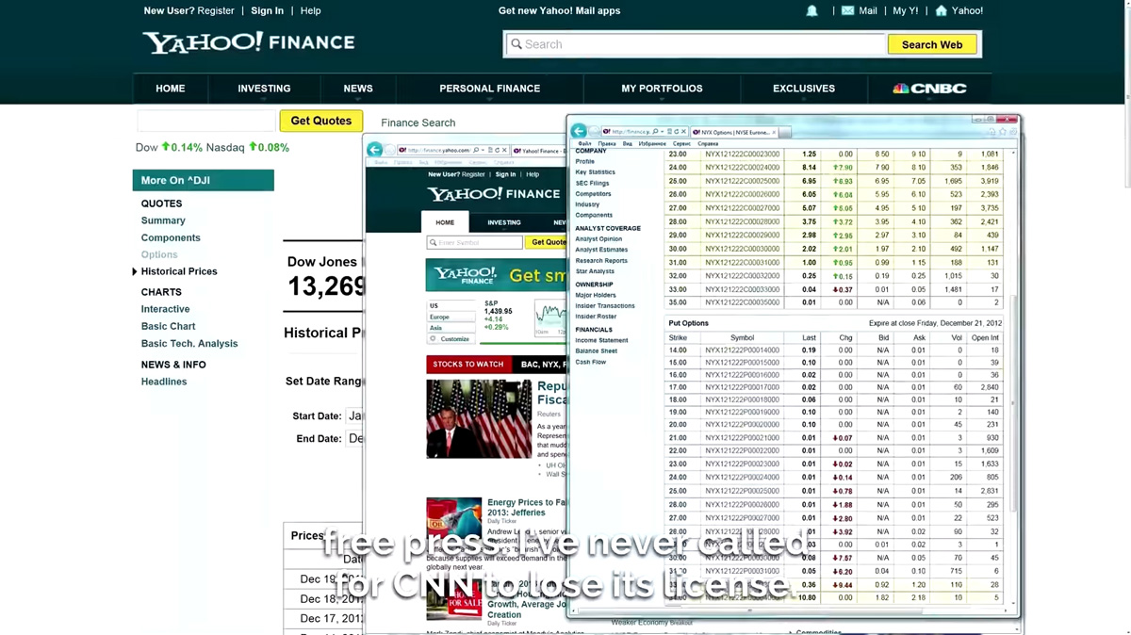Viewport: 1131px width, 635px height.
Task: Select INVESTING in the main navigation bar
Action: [x=264, y=89]
